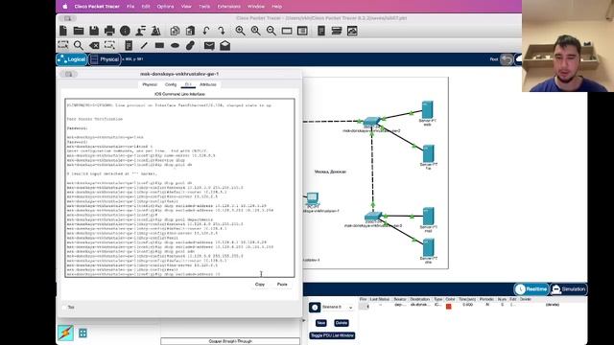Select the Freeform drawing tool

tap(190, 45)
